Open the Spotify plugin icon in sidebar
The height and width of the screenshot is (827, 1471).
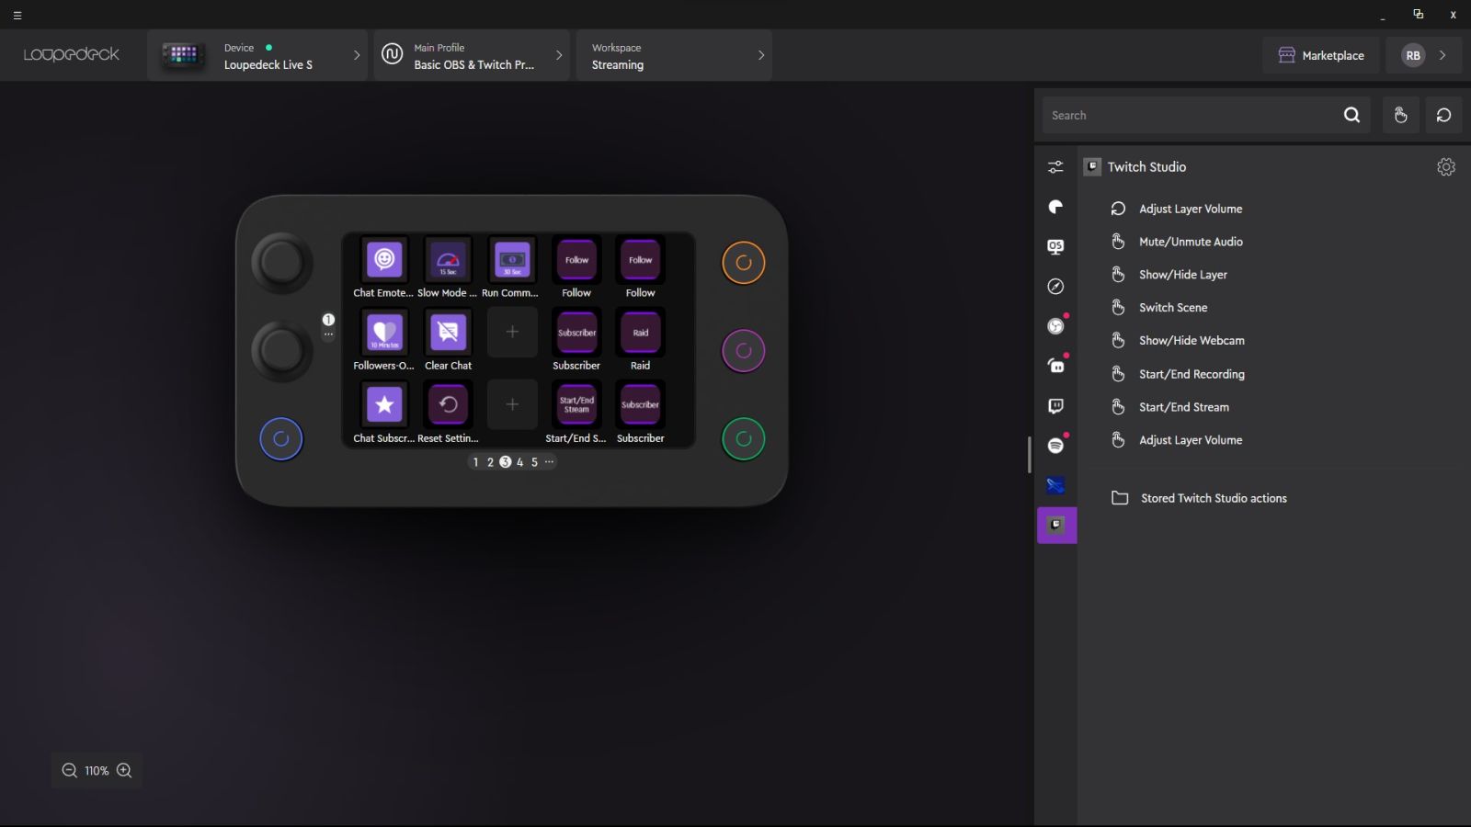(1055, 446)
